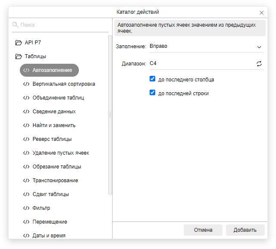Click the code icon beside Сведение данных
The height and width of the screenshot is (249, 276).
pyautogui.click(x=26, y=112)
